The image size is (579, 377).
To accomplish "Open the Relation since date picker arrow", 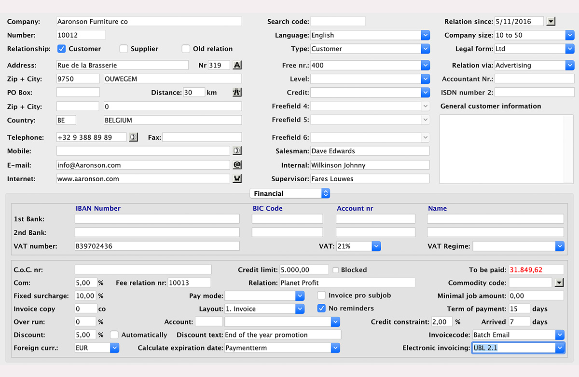I will 551,21.
